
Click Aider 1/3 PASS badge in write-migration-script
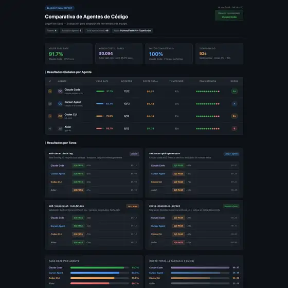pyautogui.click(x=178, y=242)
